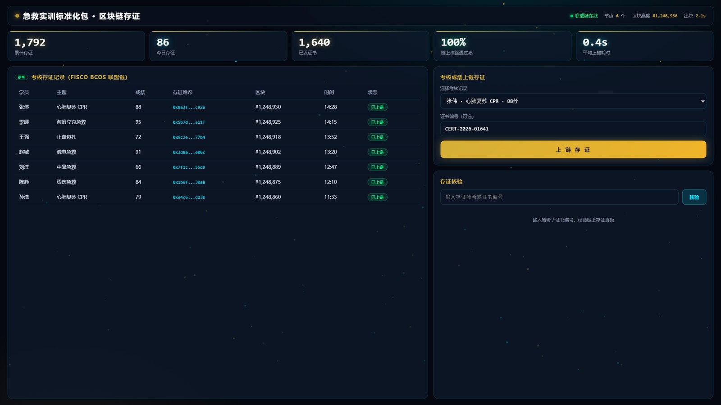Click the 证书编号 field containing CERT-2026-01641
The width and height of the screenshot is (721, 405).
pyautogui.click(x=573, y=129)
